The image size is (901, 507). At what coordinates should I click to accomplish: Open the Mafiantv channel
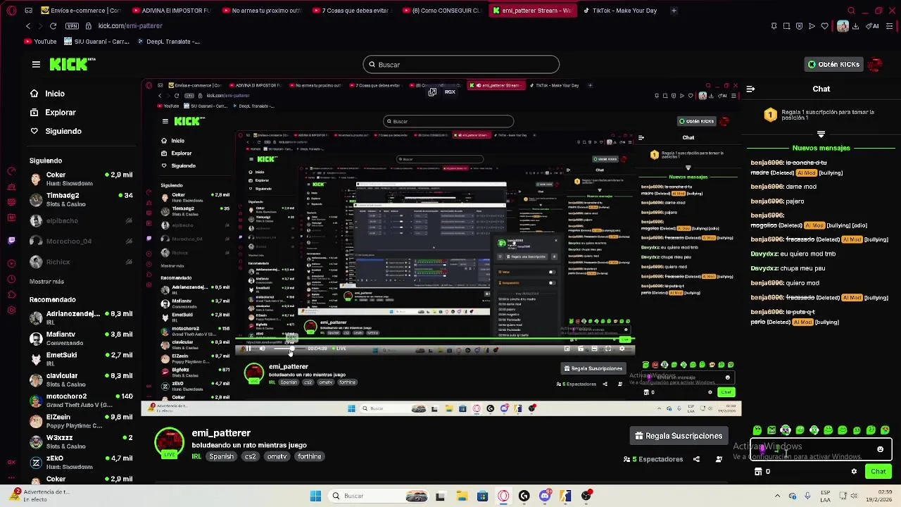click(80, 338)
